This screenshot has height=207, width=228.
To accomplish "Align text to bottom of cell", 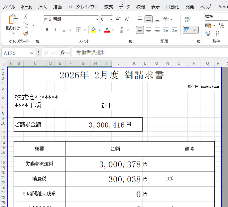I will [157, 20].
